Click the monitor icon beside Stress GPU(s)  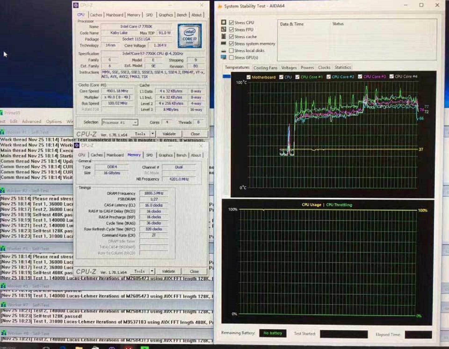(x=224, y=57)
